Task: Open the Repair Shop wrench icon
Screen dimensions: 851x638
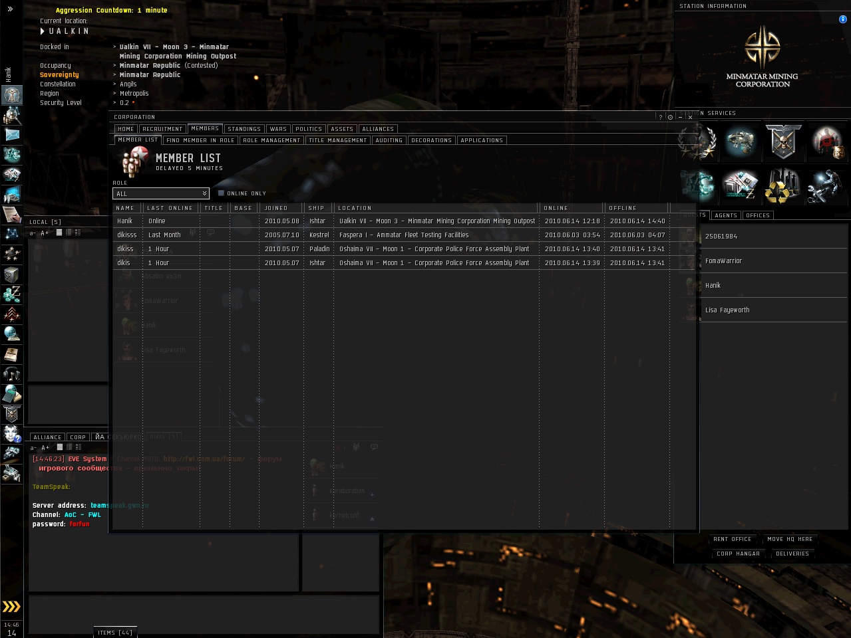Action: (x=826, y=185)
